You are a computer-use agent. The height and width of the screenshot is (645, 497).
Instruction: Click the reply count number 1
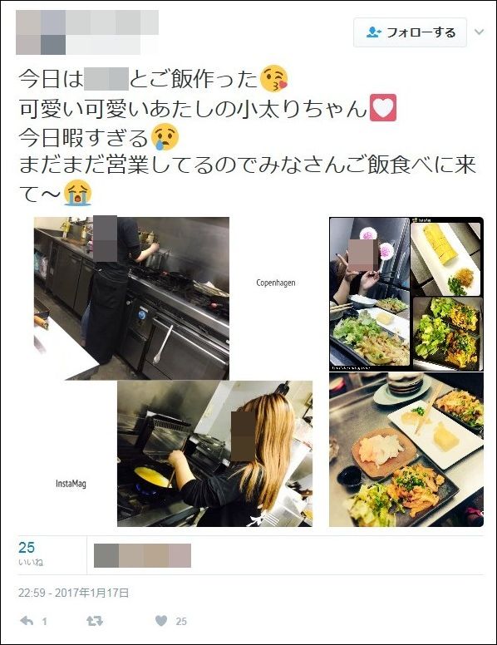coord(44,621)
